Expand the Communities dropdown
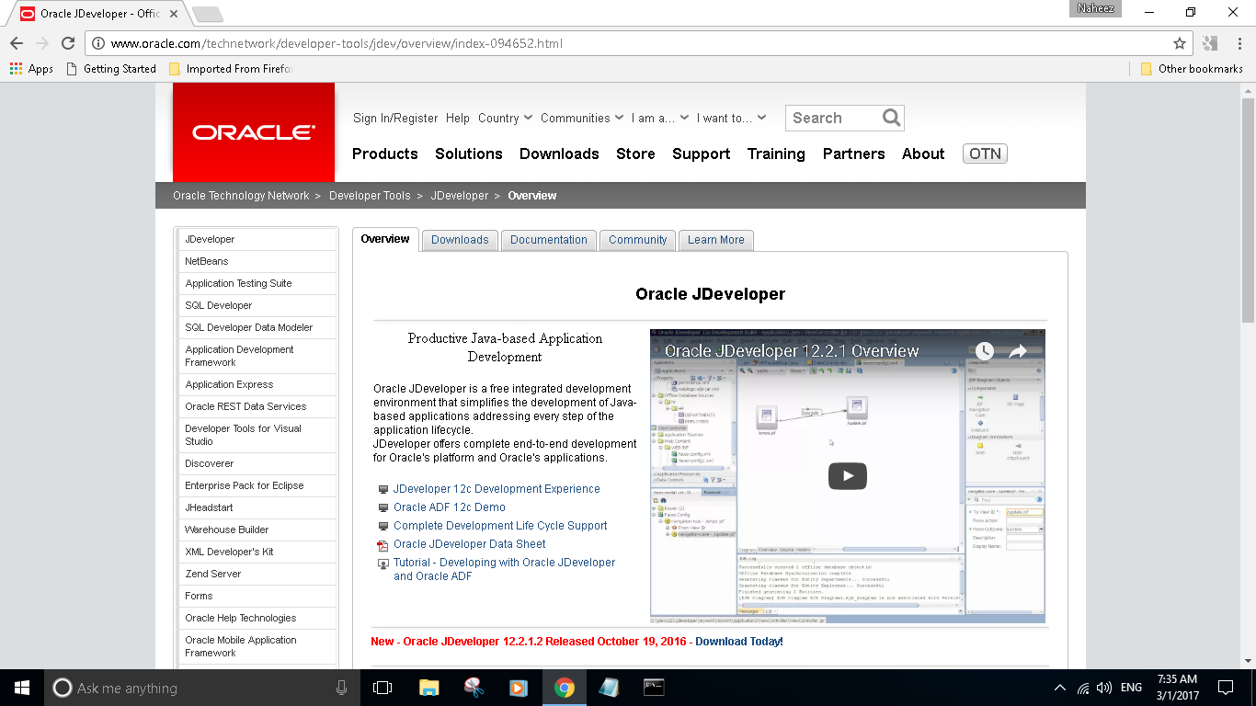Image resolution: width=1256 pixels, height=706 pixels. [x=582, y=118]
